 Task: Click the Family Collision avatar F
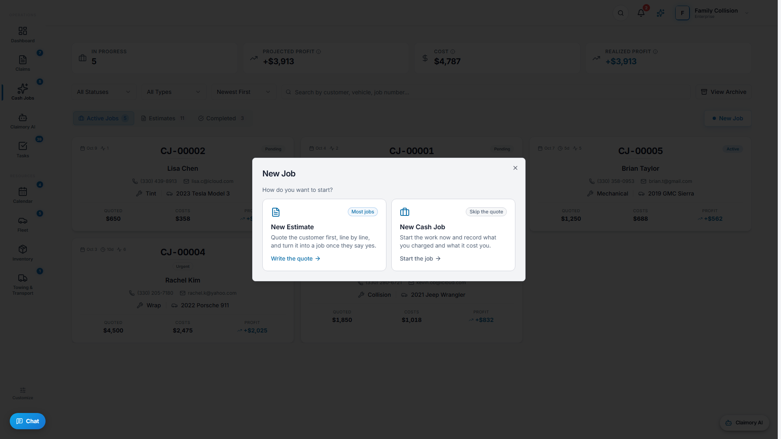pos(683,13)
